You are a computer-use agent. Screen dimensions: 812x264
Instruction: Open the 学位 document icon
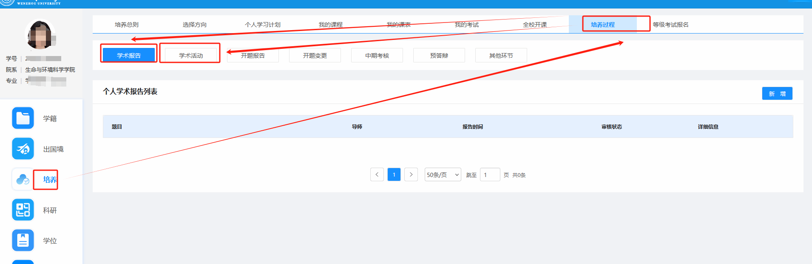23,240
